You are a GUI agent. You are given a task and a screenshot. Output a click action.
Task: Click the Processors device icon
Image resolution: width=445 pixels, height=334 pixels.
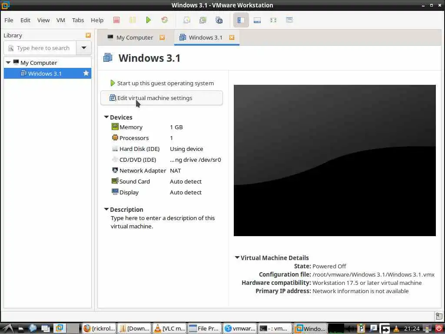point(115,138)
